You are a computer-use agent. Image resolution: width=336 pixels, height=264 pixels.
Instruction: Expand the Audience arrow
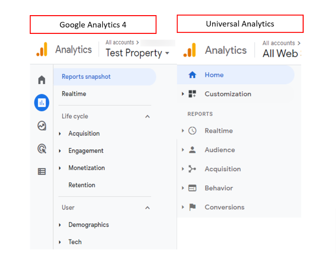pyautogui.click(x=183, y=150)
